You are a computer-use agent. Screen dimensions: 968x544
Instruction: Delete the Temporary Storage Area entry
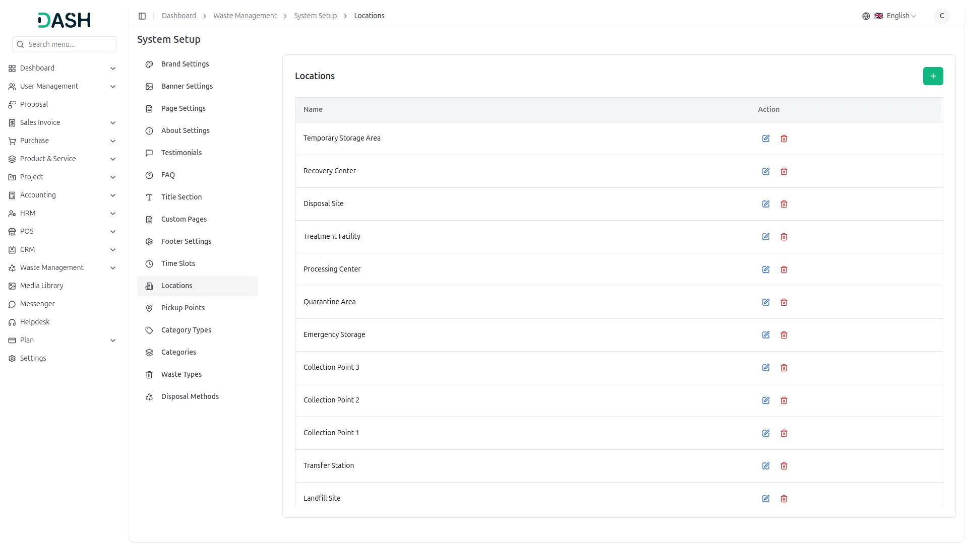(784, 139)
